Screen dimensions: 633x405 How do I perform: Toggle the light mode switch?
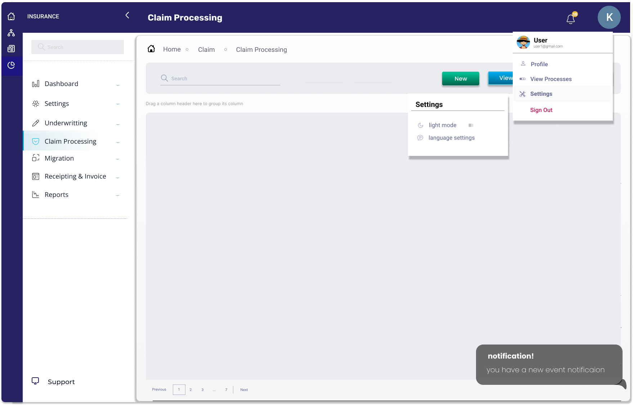(471, 125)
